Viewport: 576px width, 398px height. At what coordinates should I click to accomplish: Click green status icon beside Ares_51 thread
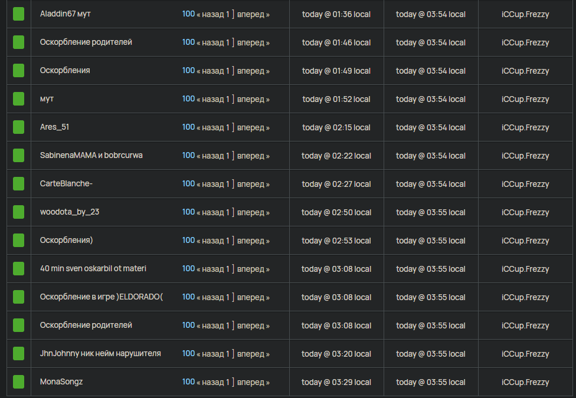[x=18, y=127]
